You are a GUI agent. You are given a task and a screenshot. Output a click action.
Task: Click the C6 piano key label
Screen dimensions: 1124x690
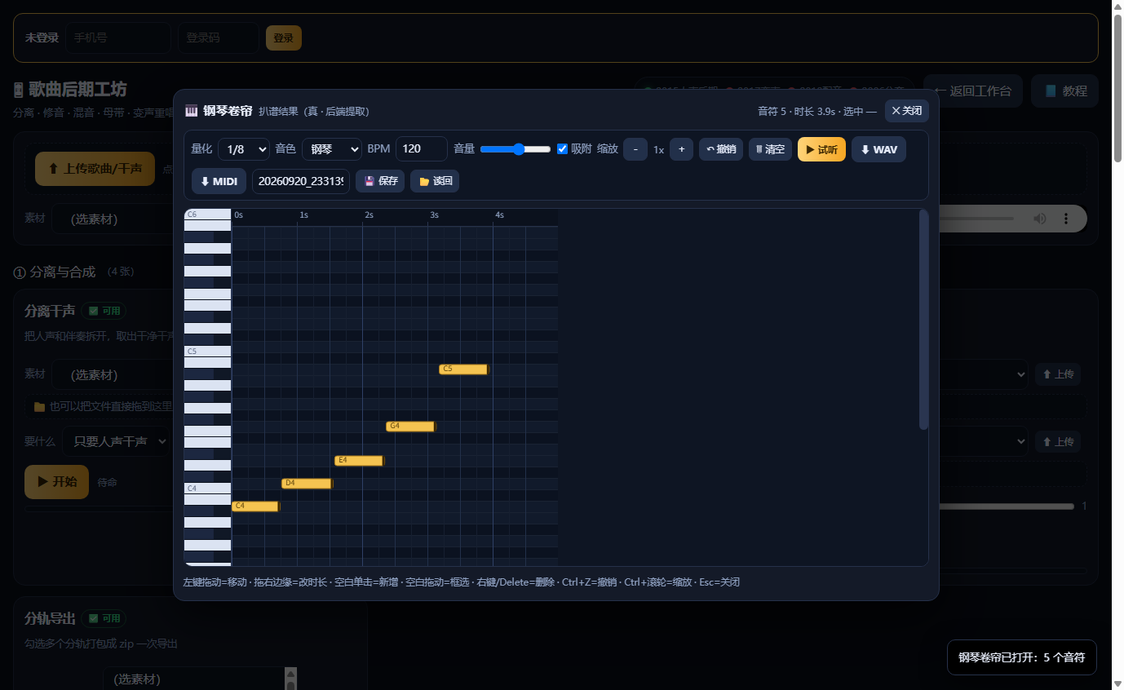click(x=208, y=215)
